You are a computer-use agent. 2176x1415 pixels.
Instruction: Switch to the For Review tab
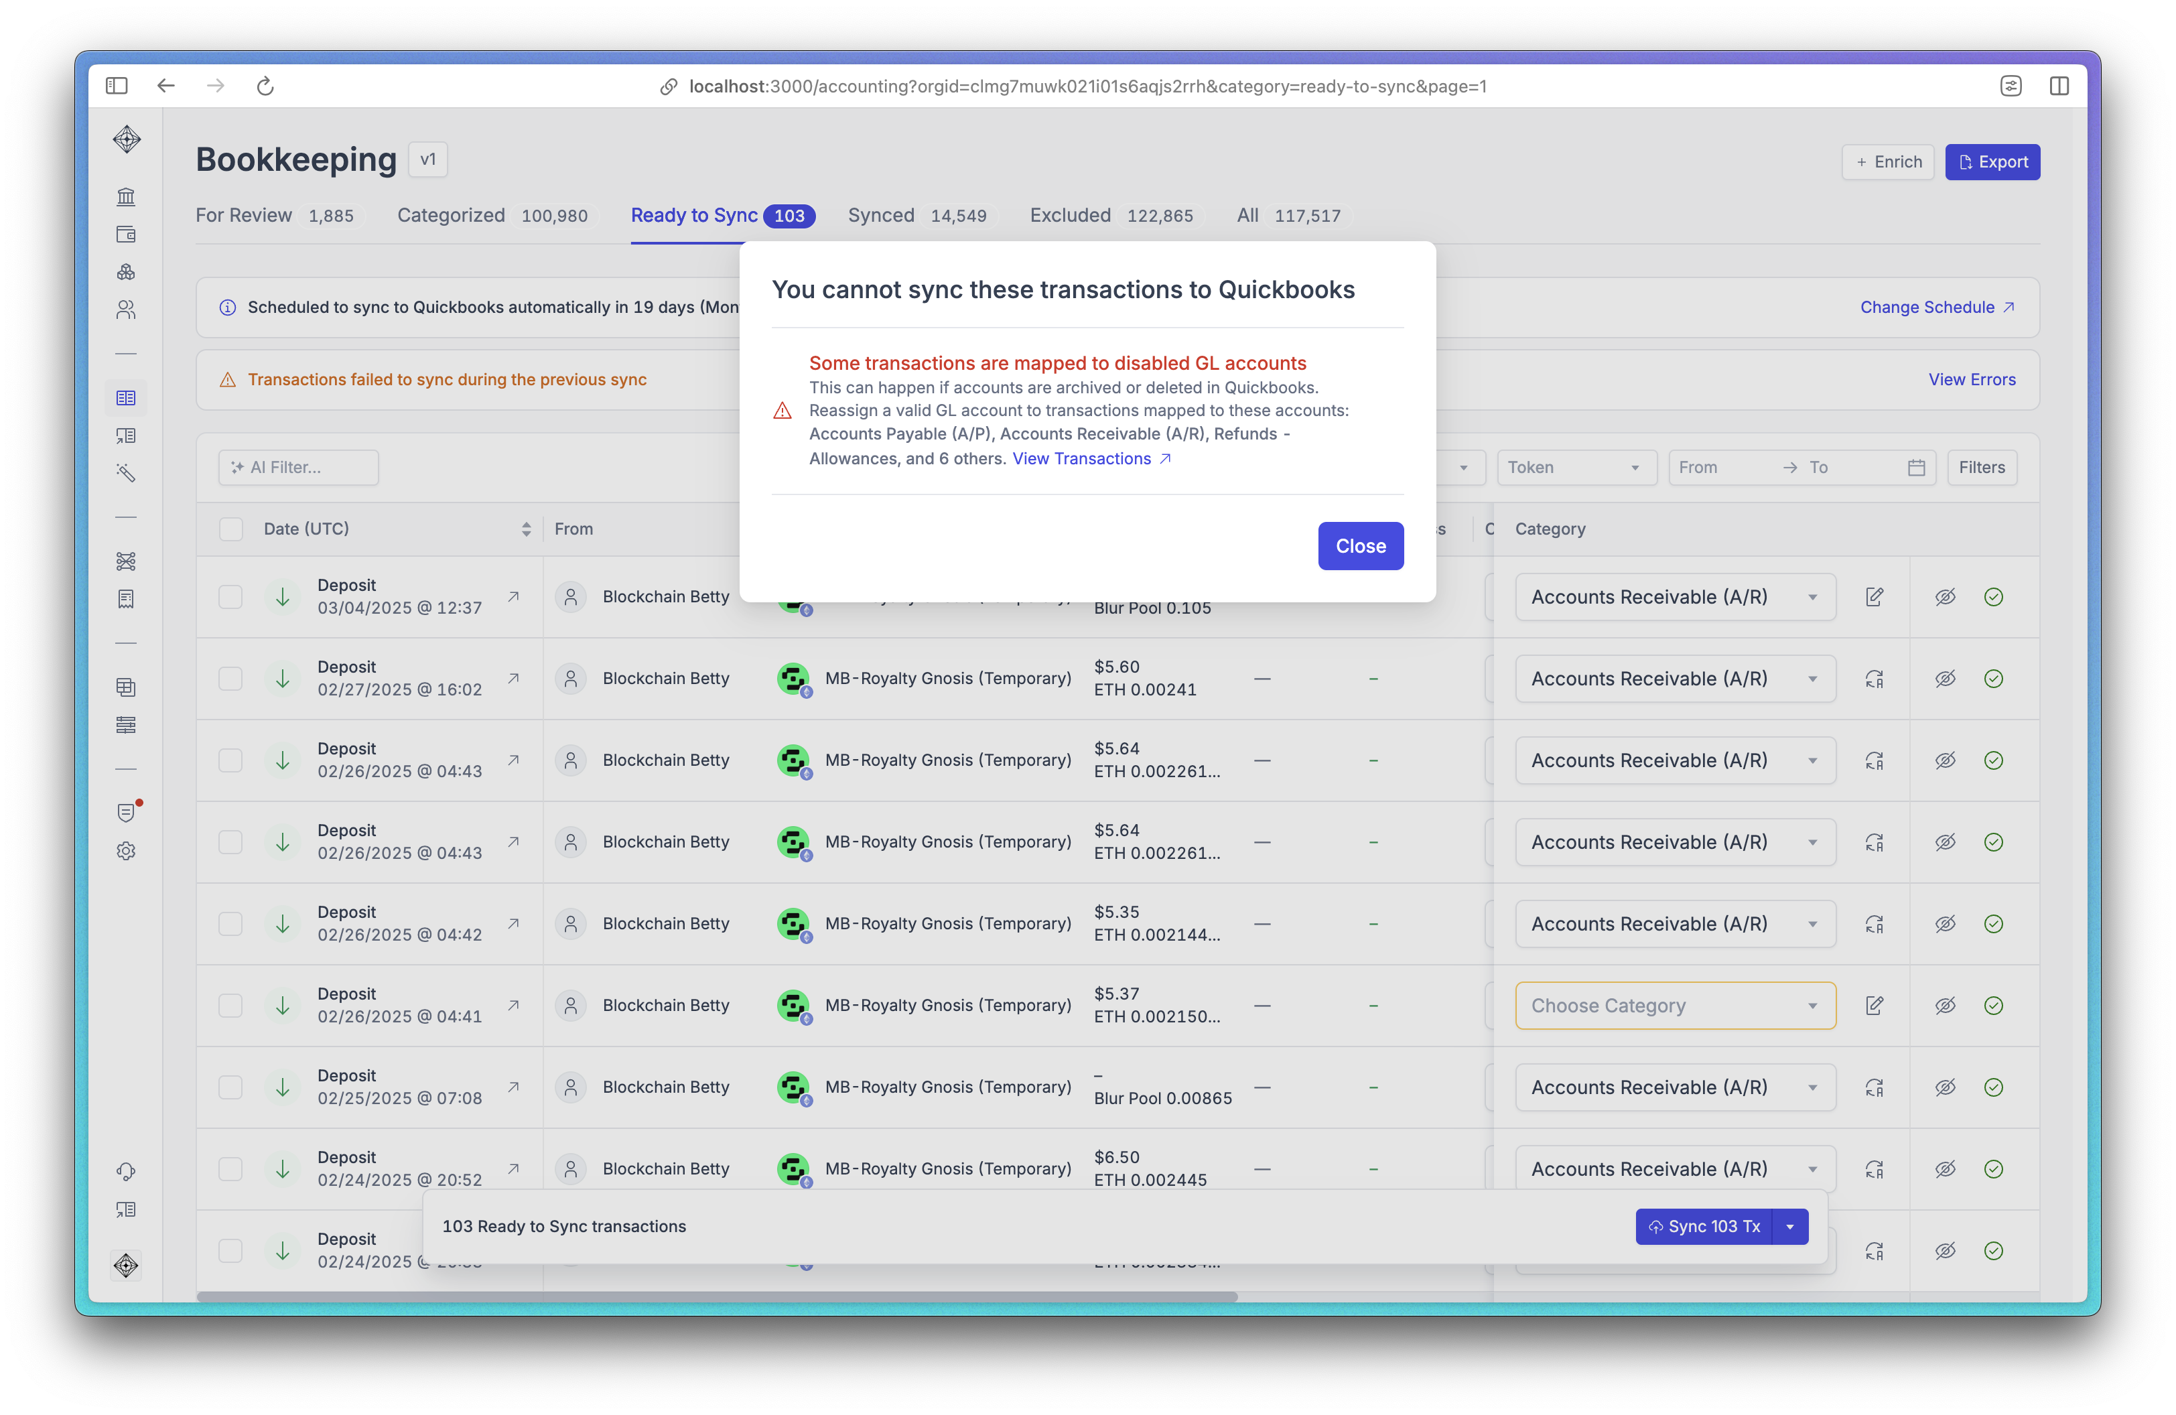click(244, 216)
